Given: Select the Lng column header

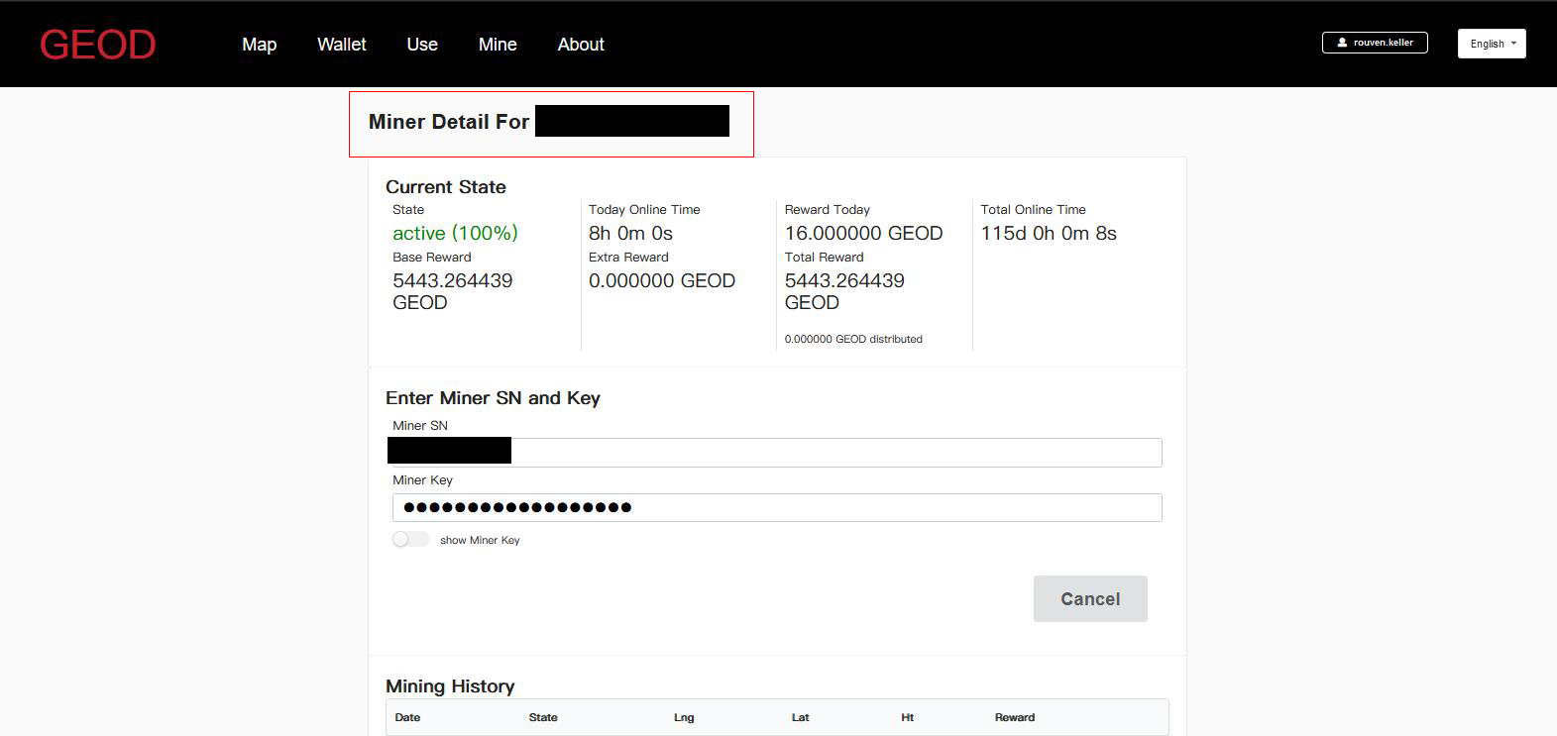Looking at the screenshot, I should coord(684,717).
